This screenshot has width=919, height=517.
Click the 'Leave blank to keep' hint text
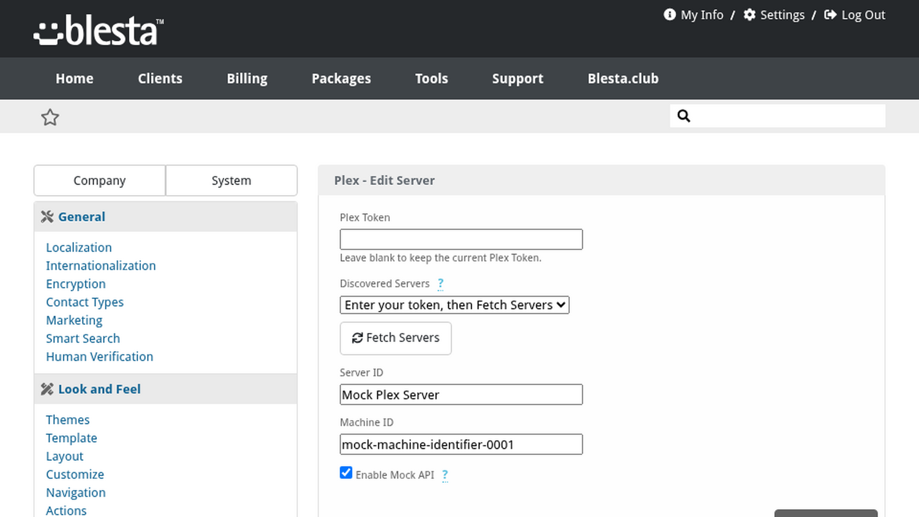coord(440,258)
